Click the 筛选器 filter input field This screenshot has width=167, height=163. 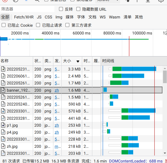click(27, 9)
